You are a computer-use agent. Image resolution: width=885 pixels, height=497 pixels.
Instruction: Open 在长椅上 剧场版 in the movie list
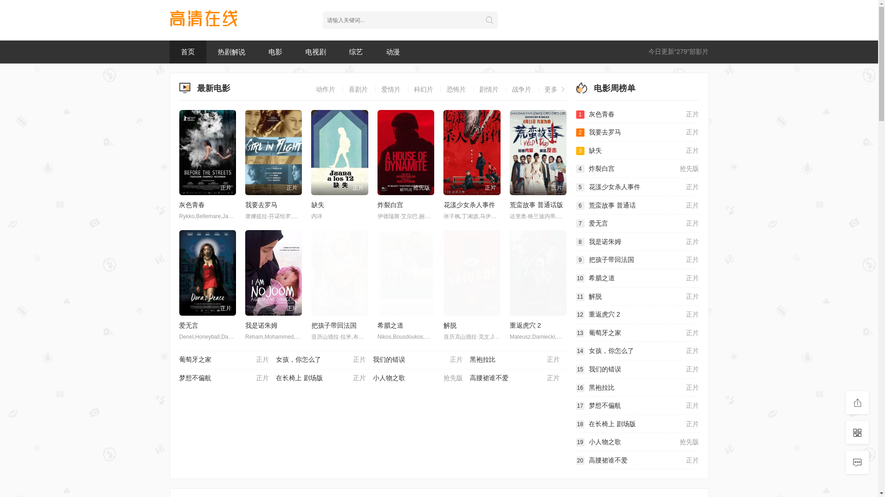click(x=321, y=378)
